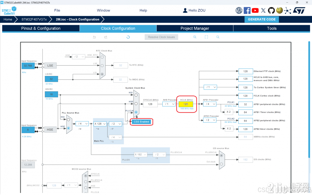
Task: Open the APB1 Prescaler dropdown
Action: [x=210, y=104]
